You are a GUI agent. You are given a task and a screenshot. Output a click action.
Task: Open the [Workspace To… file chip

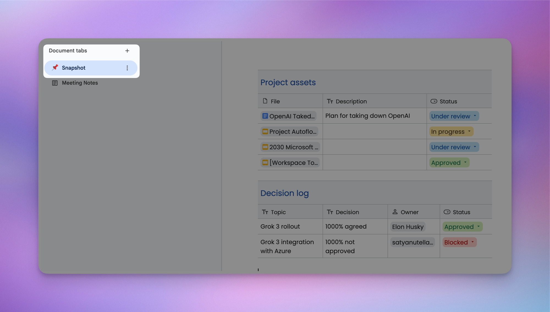[290, 163]
